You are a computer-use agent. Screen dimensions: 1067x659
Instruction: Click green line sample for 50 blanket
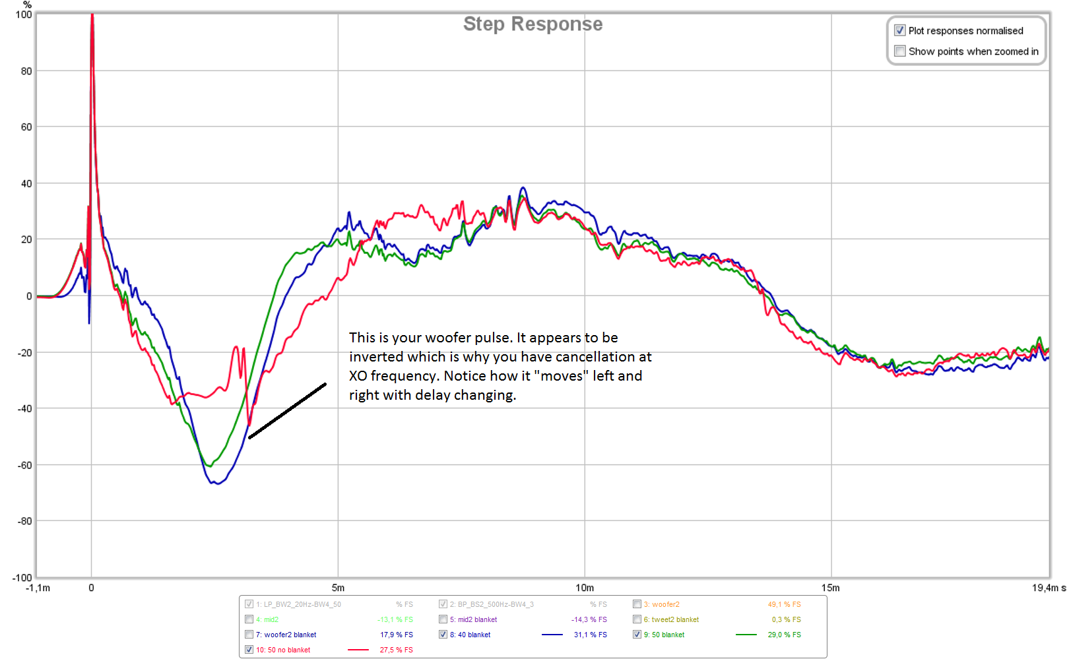(746, 635)
